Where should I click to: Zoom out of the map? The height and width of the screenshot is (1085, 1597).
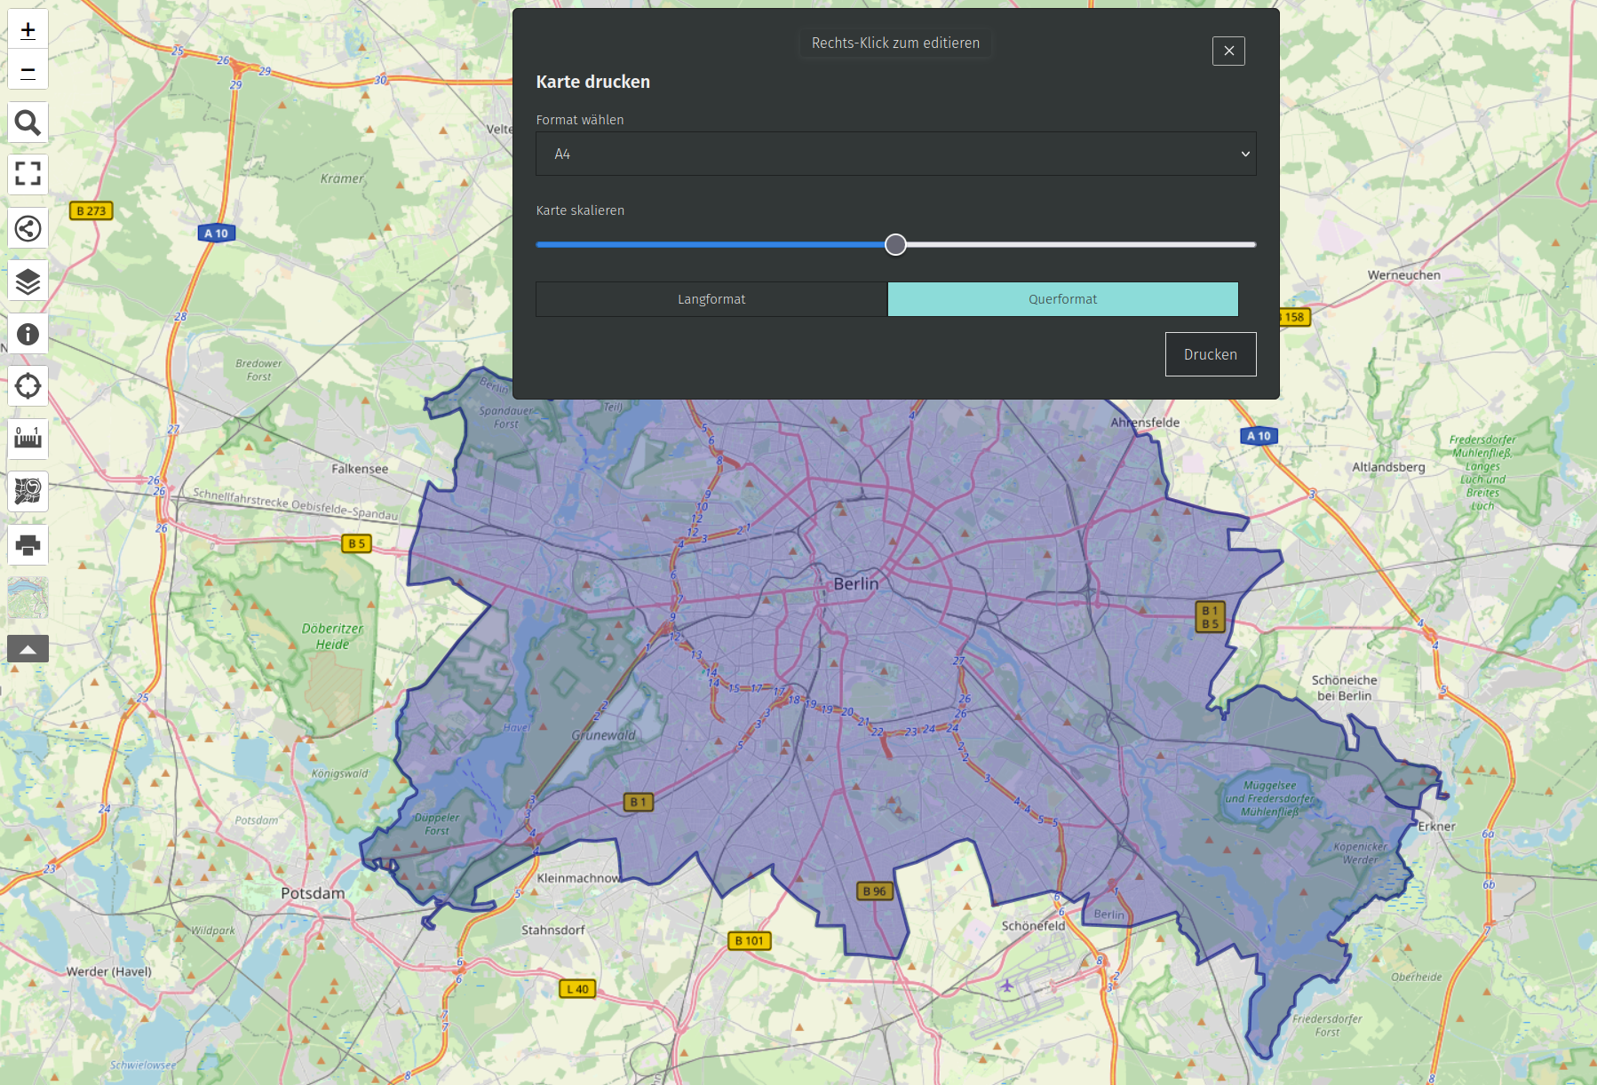coord(28,72)
